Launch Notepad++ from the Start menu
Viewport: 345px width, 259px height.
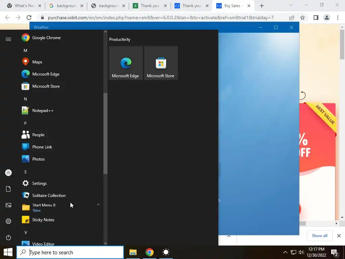point(62,111)
